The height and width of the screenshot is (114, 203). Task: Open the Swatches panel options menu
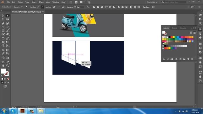[195, 28]
